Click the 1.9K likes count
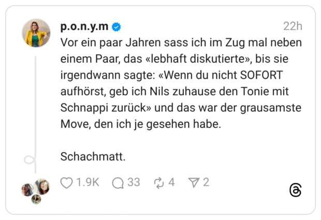This screenshot has height=220, width=321. pyautogui.click(x=87, y=182)
